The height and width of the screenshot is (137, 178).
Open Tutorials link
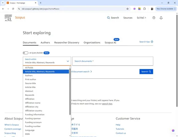[x=120, y=129]
